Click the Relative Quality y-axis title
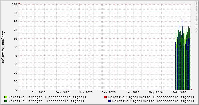Image resolution: width=199 pixels, height=105 pixels. (3, 47)
